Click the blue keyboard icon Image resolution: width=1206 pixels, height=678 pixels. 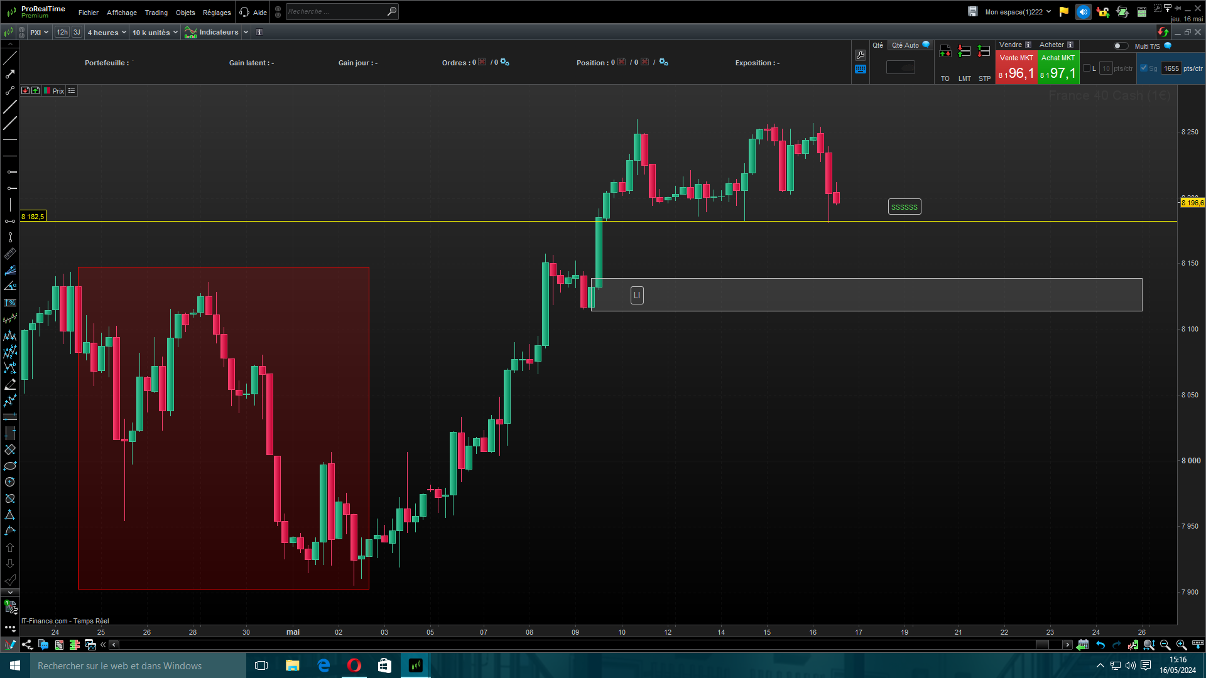tap(861, 70)
